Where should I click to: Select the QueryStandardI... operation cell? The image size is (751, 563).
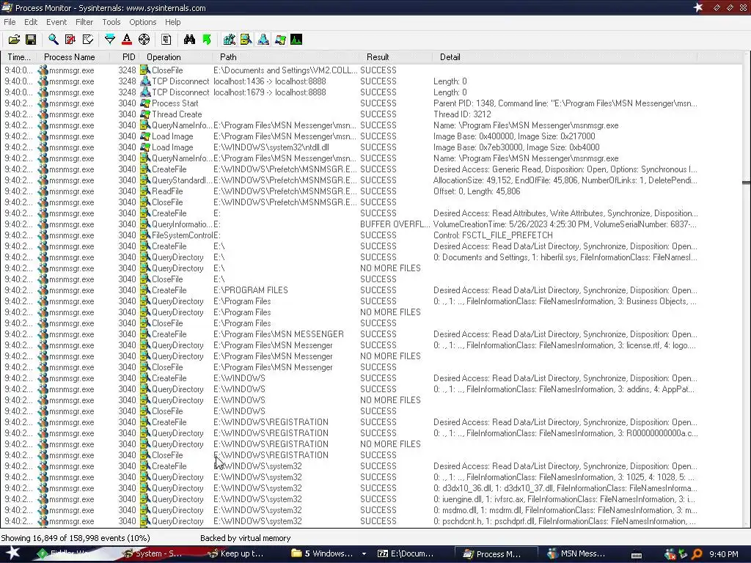pyautogui.click(x=182, y=180)
